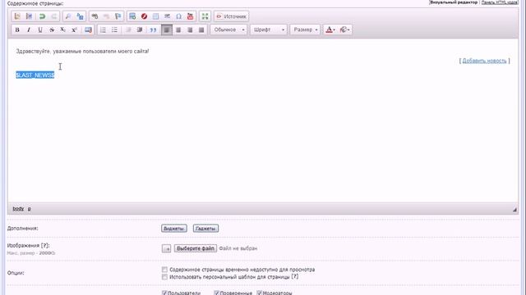This screenshot has width=526, height=295.
Task: Click the small '...' button beside file chooser
Action: point(166,248)
